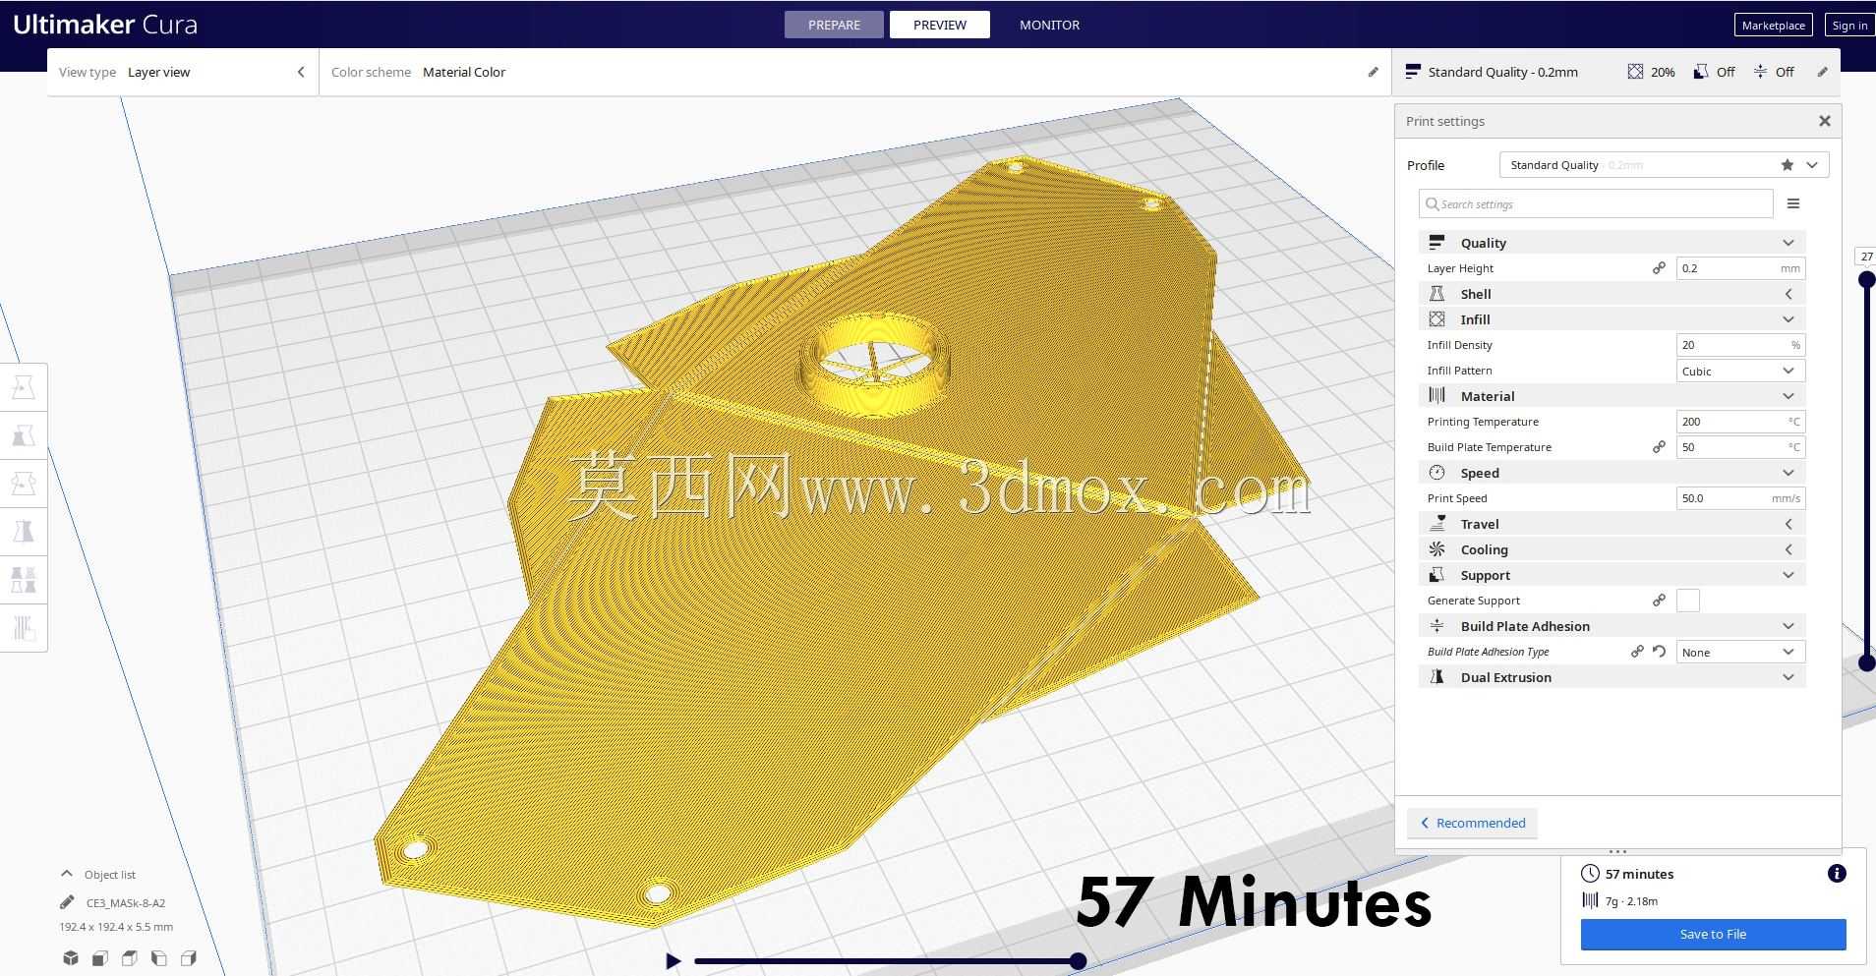Click the simulation path slider handle

coord(1078,961)
